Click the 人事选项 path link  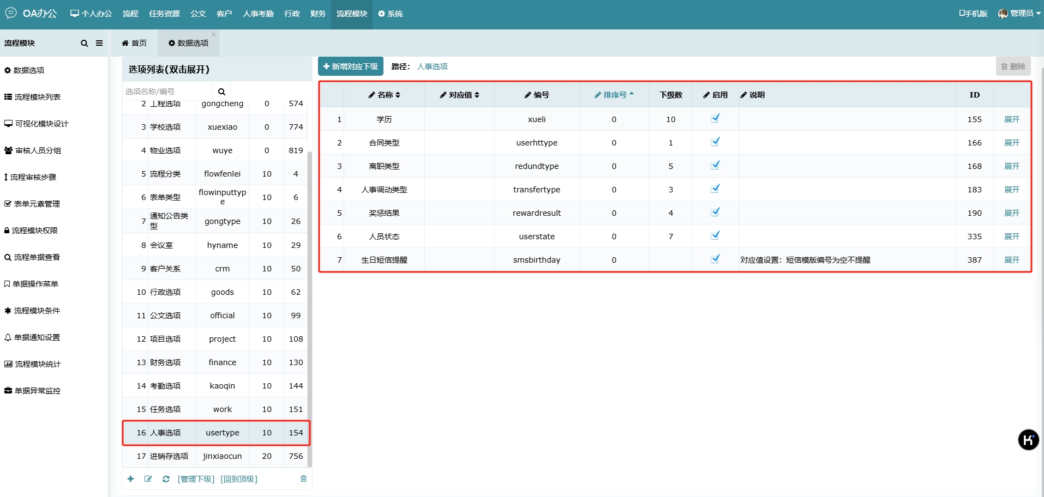(x=433, y=66)
